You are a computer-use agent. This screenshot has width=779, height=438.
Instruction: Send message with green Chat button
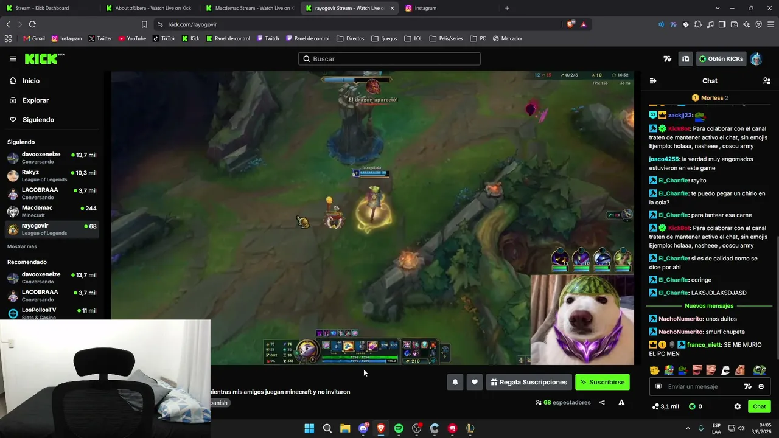click(760, 406)
